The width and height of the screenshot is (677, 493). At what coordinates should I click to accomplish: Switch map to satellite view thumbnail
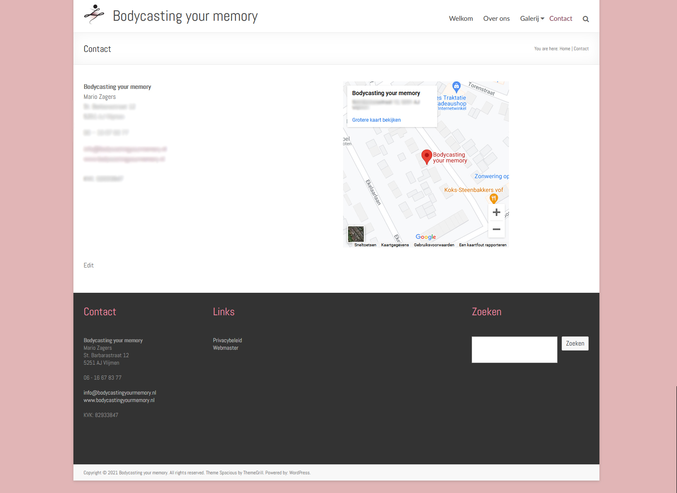pos(356,234)
